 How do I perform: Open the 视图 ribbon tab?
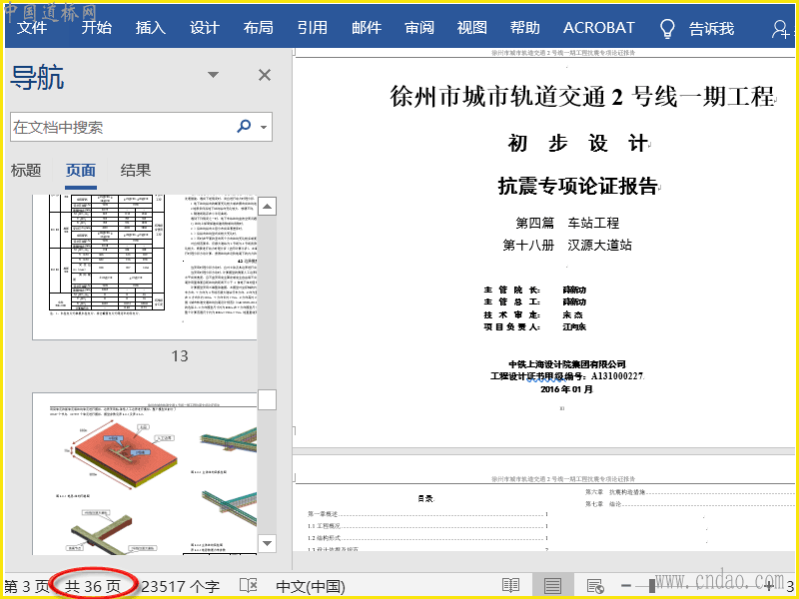tap(471, 28)
